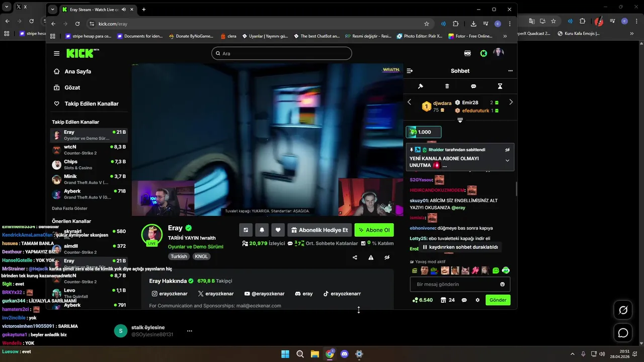This screenshot has height=362, width=644.
Task: Insert the green smiley quick emote
Action: coord(496,270)
